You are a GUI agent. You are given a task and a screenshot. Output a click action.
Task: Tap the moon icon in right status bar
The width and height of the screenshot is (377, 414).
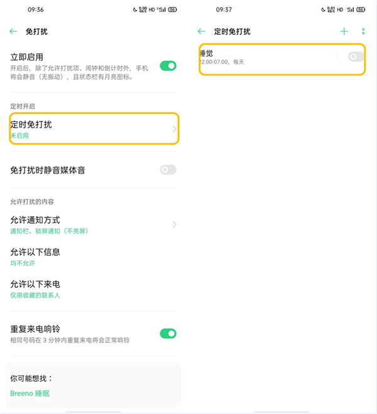coord(324,10)
